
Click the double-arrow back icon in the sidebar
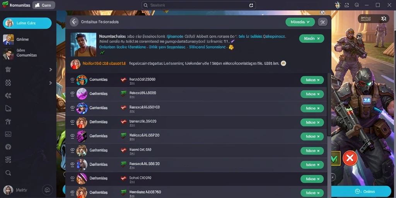point(8,96)
